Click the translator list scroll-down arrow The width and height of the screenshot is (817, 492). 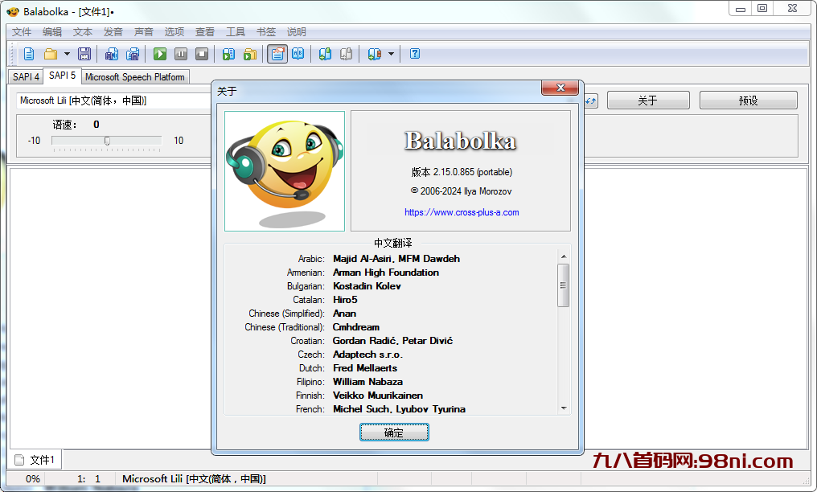(x=564, y=408)
